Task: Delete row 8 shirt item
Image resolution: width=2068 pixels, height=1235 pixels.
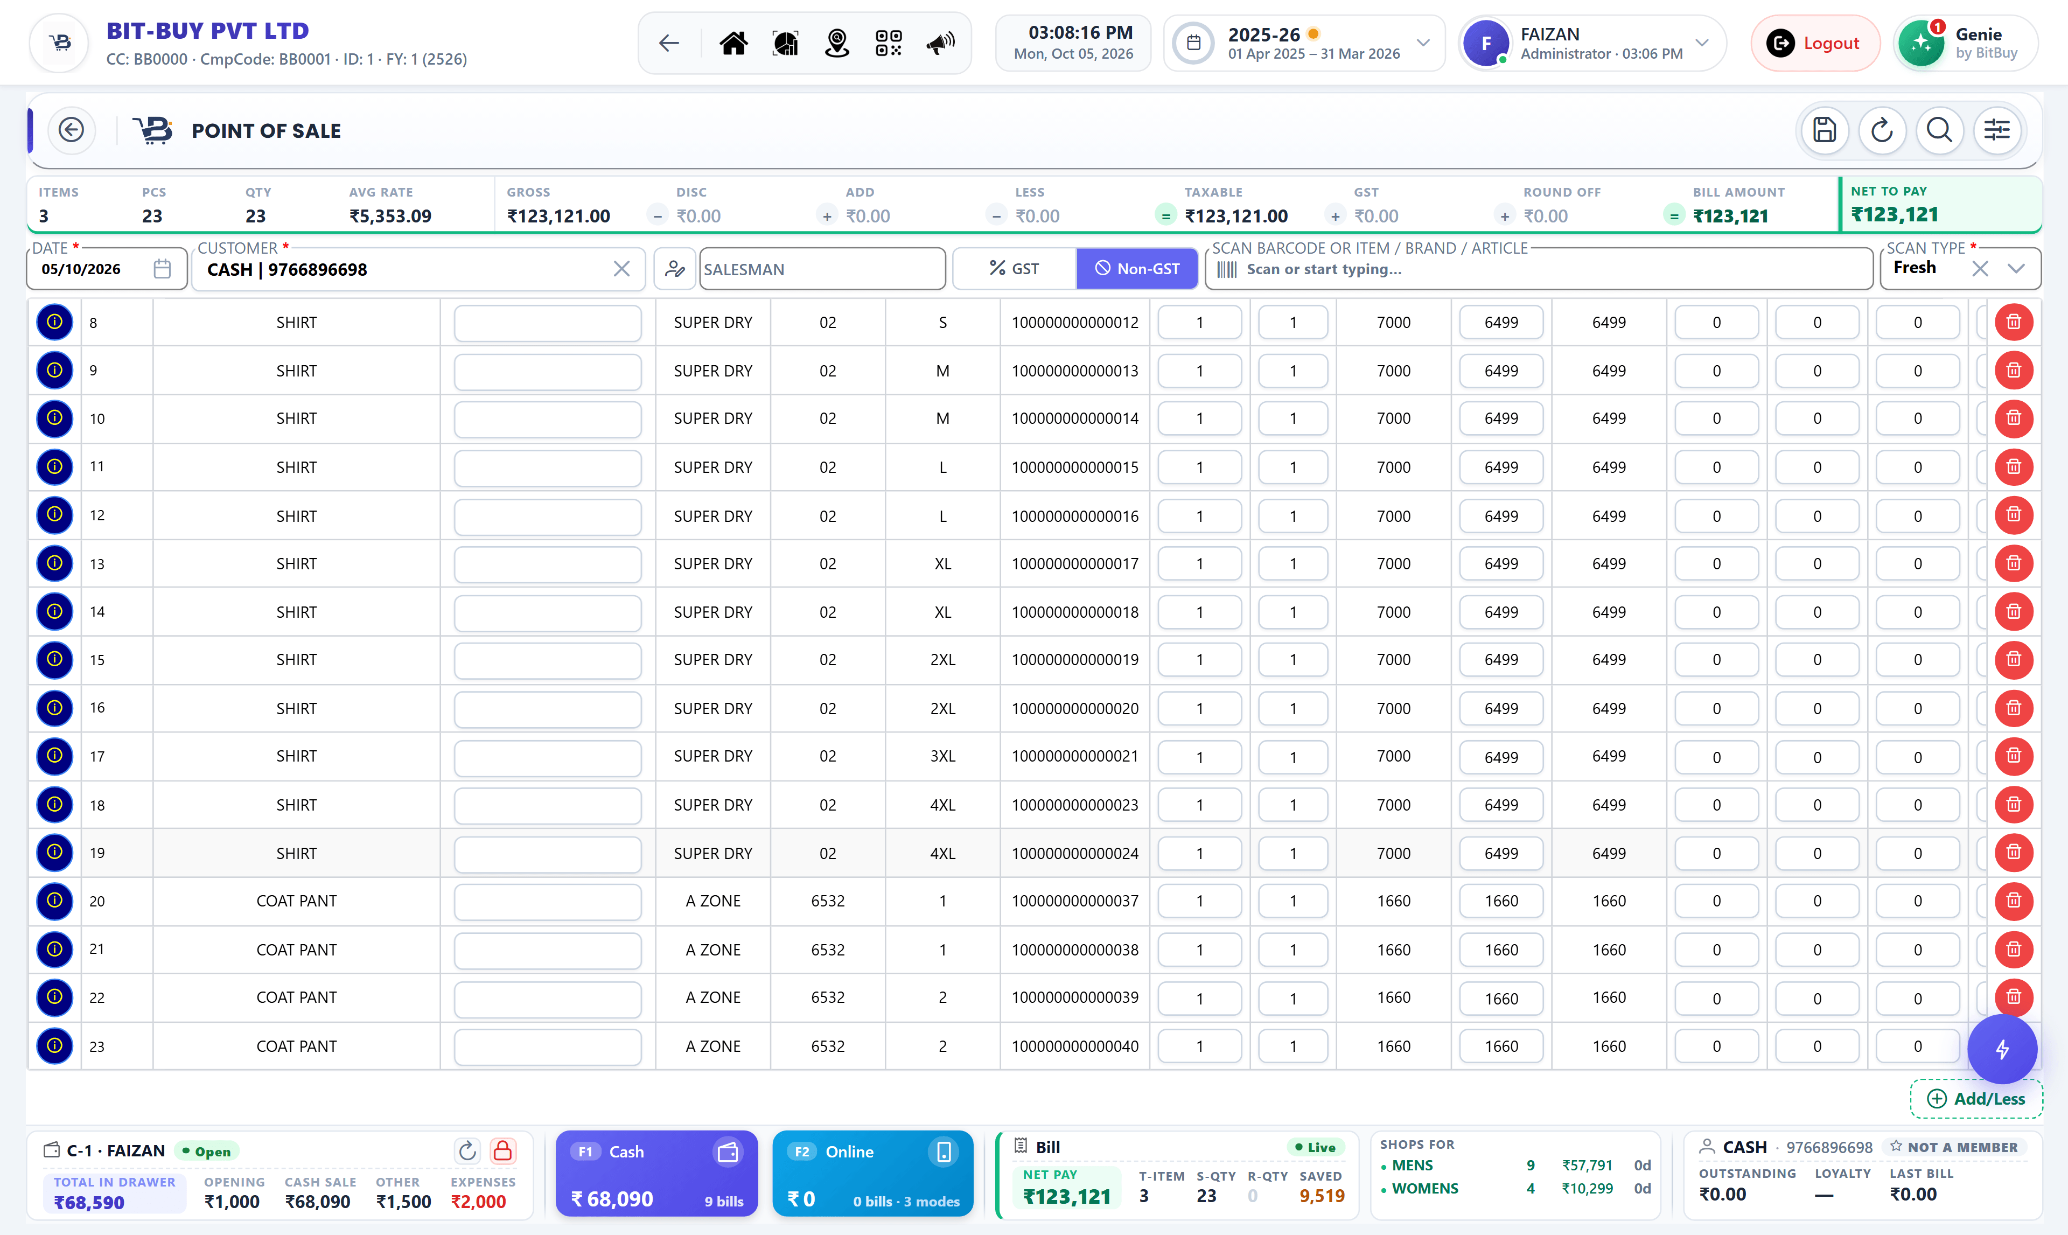Action: click(x=2013, y=322)
